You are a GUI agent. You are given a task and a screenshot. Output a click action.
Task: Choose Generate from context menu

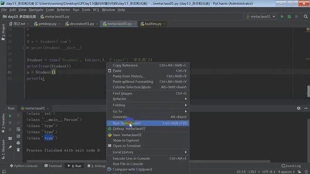(148, 117)
